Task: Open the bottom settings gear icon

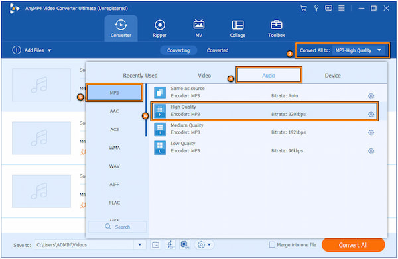Action: (x=201, y=245)
